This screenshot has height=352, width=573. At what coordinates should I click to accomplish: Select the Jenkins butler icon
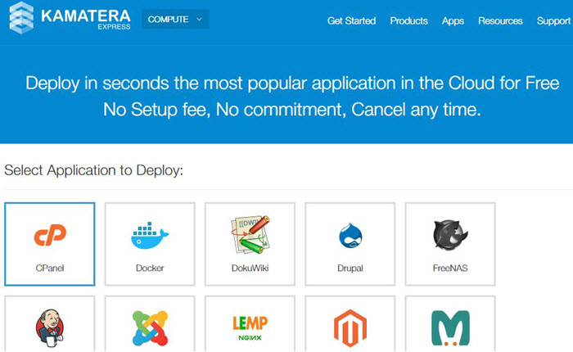coord(50,328)
